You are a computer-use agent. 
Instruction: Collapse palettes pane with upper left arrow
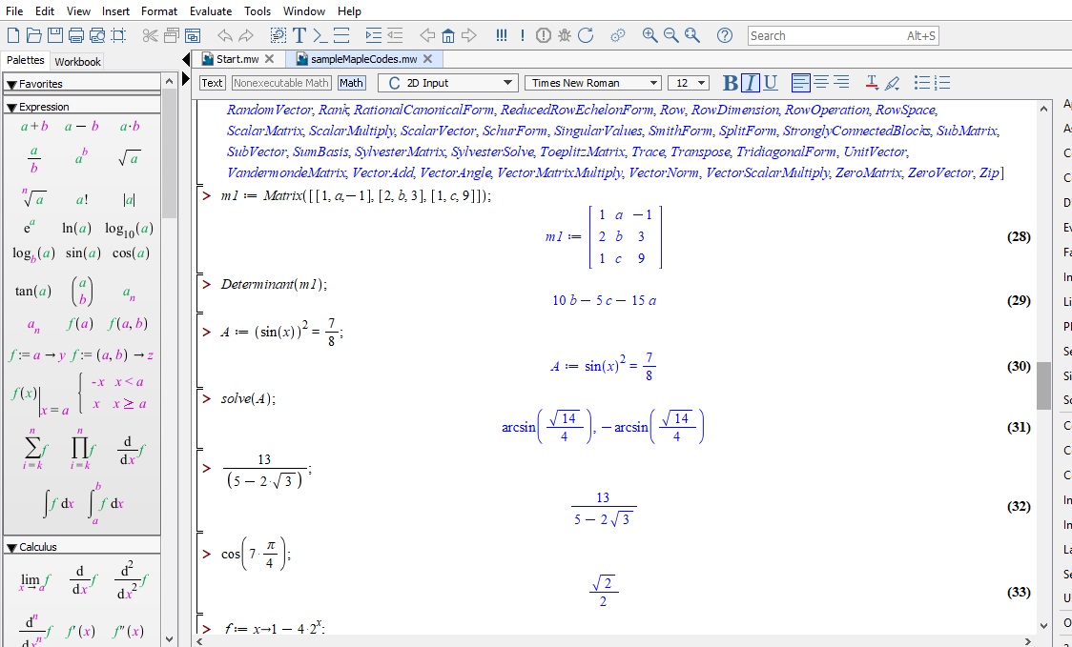coord(186,60)
